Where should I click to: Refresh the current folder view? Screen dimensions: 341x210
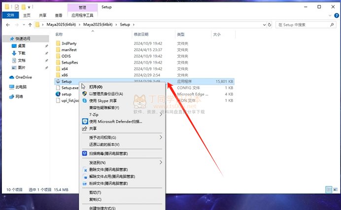[x=270, y=25]
